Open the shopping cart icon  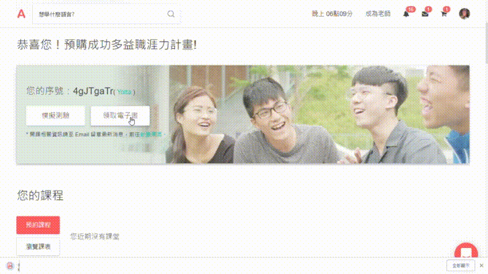pos(444,14)
